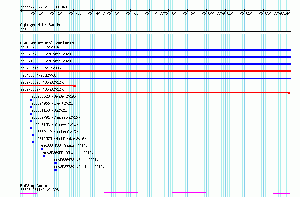Open variant nsv1027236 (Coe2014) label

click(x=40, y=47)
